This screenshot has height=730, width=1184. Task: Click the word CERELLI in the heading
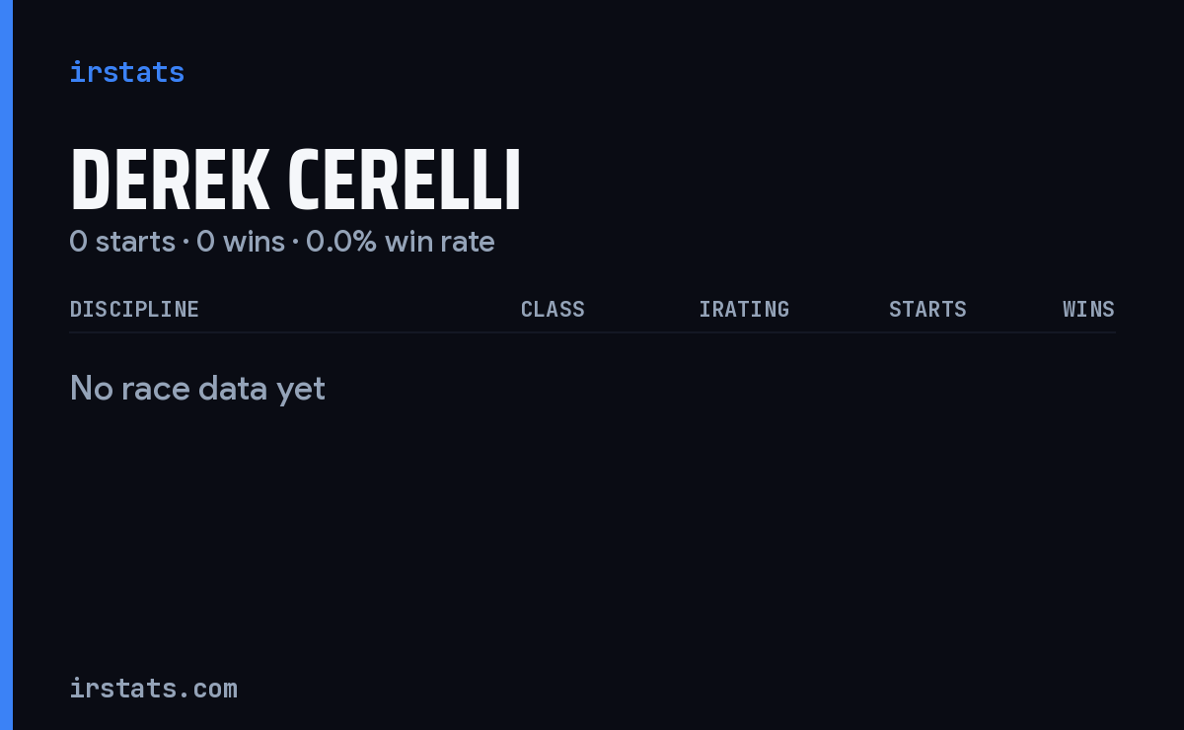(x=405, y=182)
